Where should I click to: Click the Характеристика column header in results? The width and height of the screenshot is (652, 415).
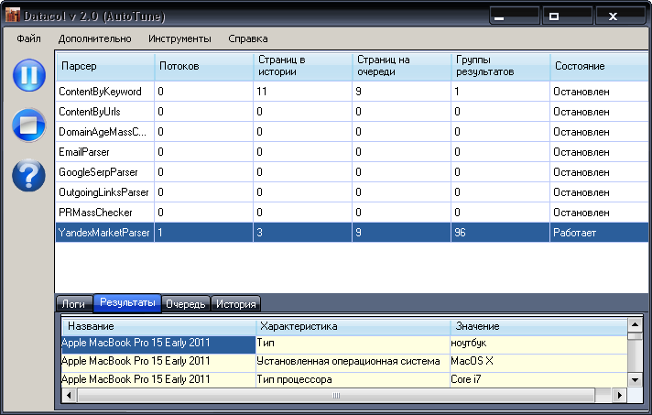[352, 325]
